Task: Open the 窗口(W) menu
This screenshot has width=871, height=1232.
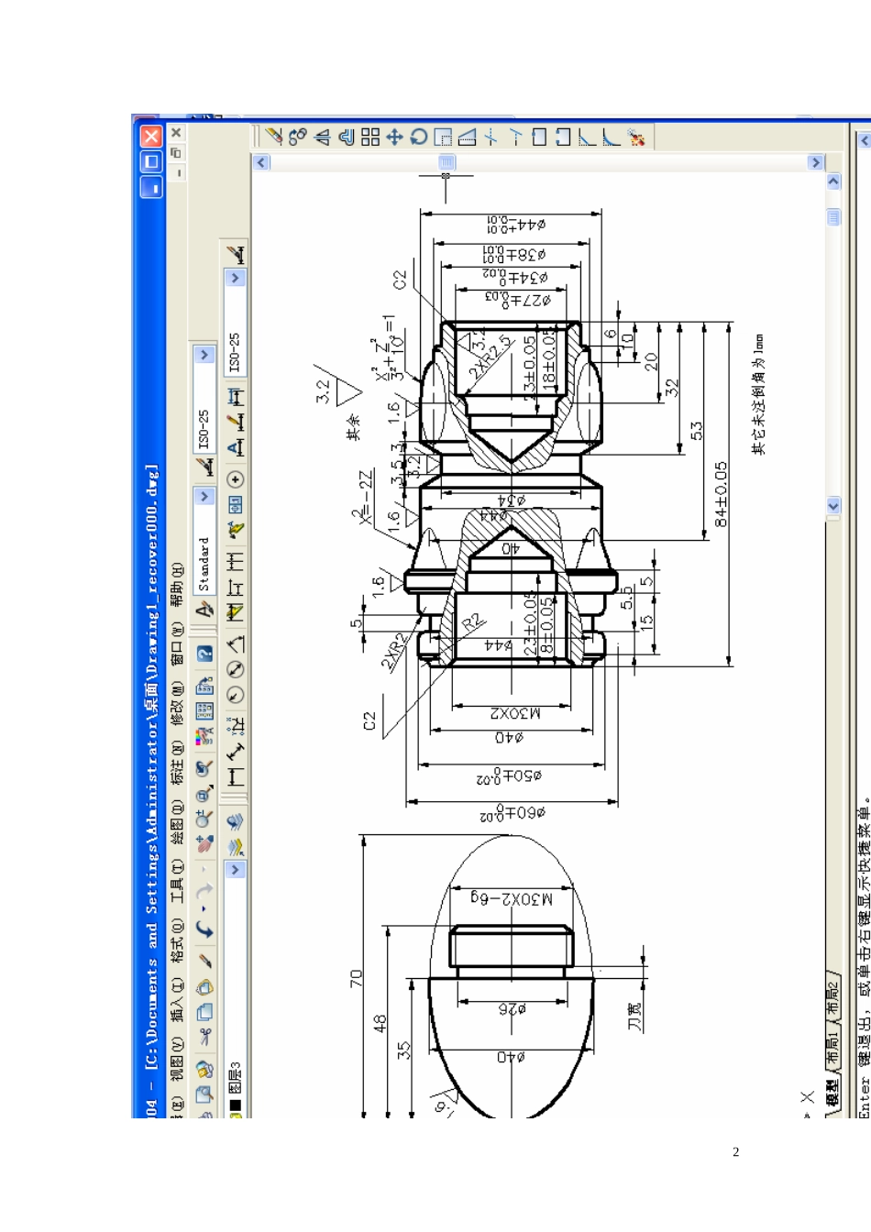Action: tap(177, 643)
